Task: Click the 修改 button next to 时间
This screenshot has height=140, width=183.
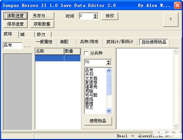Action: [x=110, y=16]
